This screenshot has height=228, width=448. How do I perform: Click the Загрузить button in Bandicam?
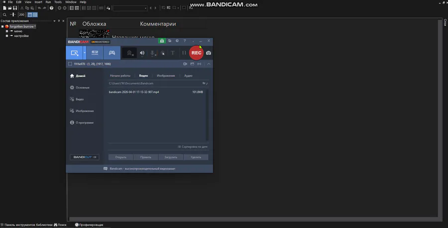pyautogui.click(x=171, y=157)
